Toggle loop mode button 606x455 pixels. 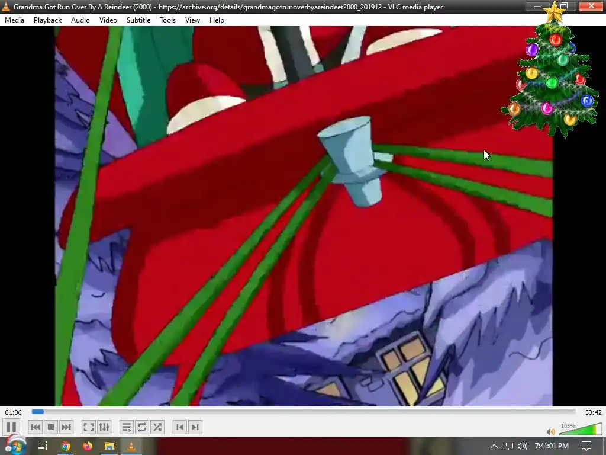142,427
